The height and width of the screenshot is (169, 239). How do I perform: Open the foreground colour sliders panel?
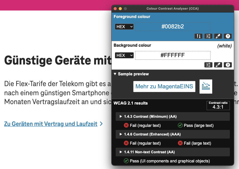[x=208, y=36]
